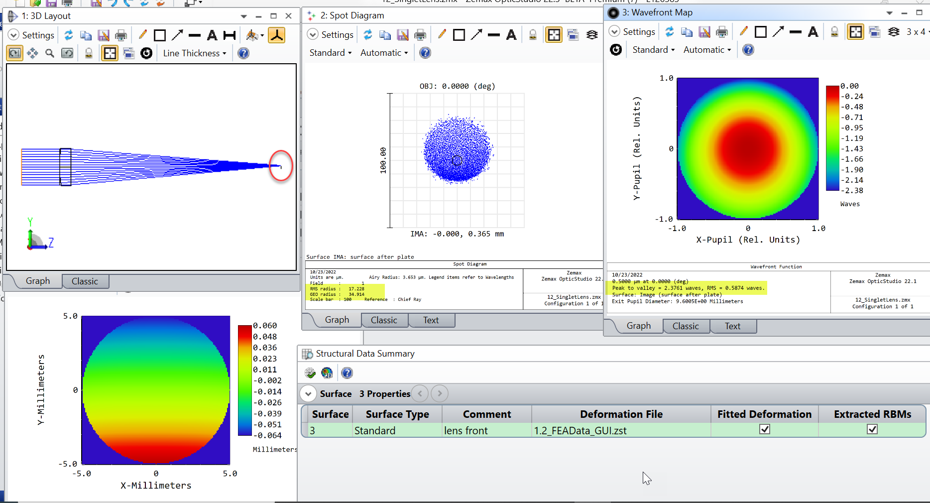Screen dimensions: 930x503
Task: Open help for the Spot Diagram window
Action: pyautogui.click(x=425, y=52)
